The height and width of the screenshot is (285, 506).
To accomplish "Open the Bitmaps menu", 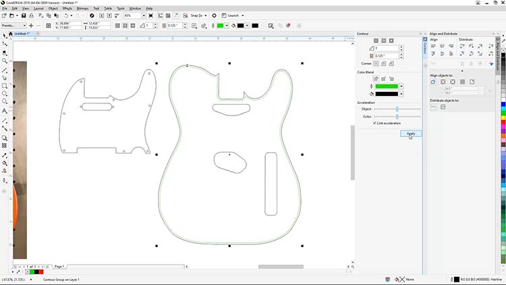I will tap(82, 8).
